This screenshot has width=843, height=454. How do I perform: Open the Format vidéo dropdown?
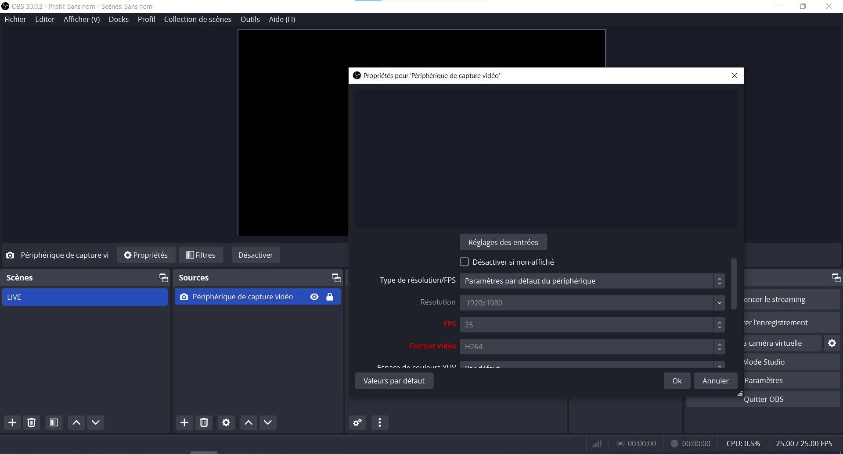pyautogui.click(x=591, y=347)
